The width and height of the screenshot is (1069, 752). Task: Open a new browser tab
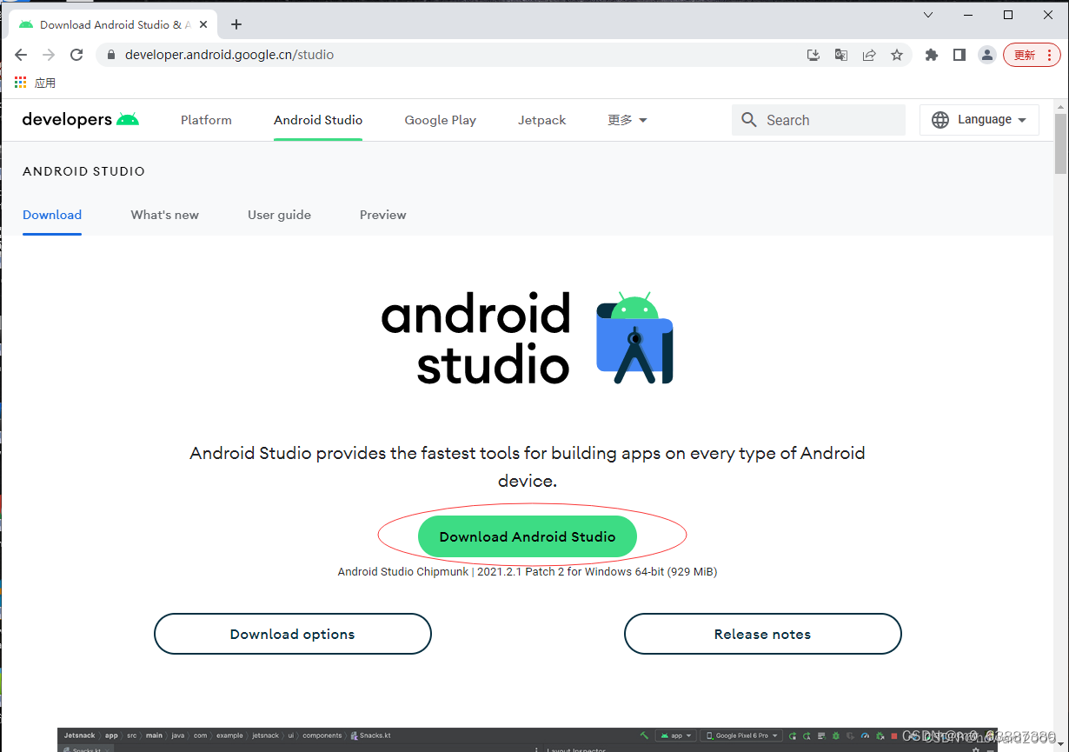(236, 24)
